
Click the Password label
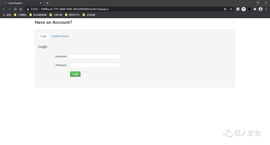[61, 65]
